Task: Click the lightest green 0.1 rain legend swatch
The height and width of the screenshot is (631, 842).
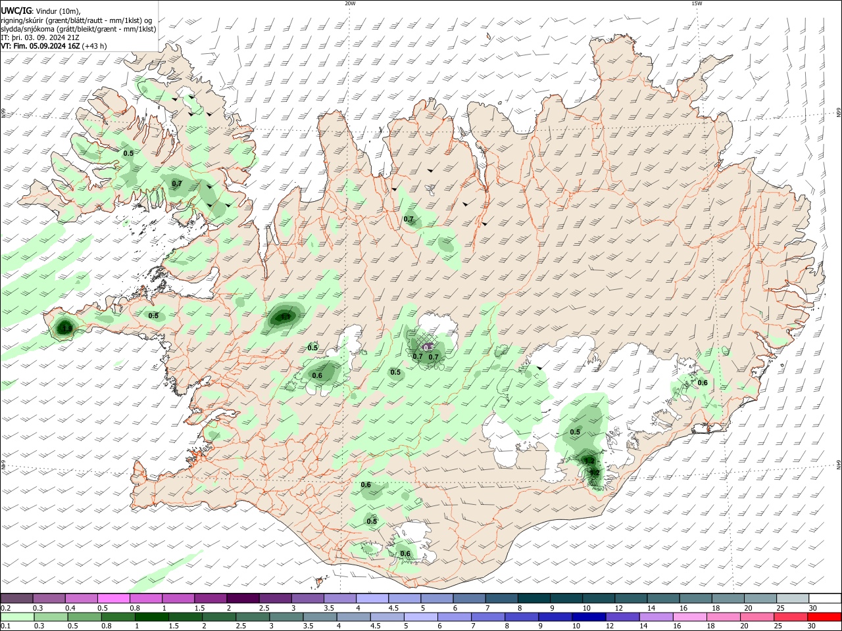Action: pyautogui.click(x=17, y=617)
